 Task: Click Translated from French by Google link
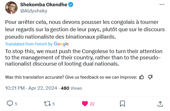click(x=37, y=44)
